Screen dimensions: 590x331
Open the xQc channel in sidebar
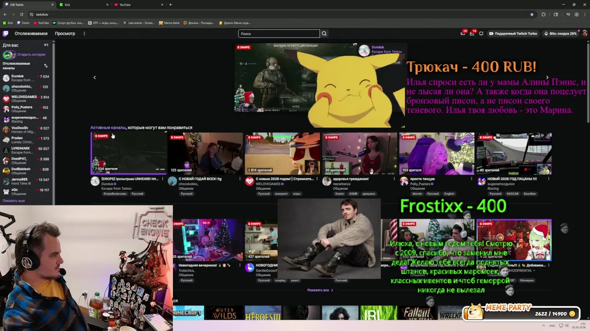[26, 192]
